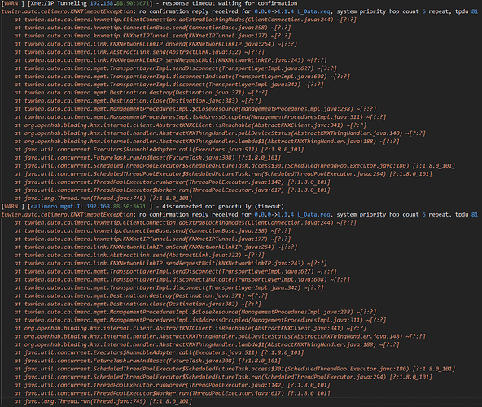
Task: Click the first ClientConnection.doExtraBlockingModes stack frame
Action: [186, 20]
